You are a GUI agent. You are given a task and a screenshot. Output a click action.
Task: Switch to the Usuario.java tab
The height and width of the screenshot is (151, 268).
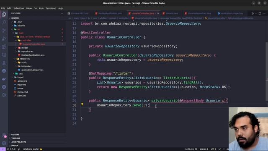[x=172, y=13]
